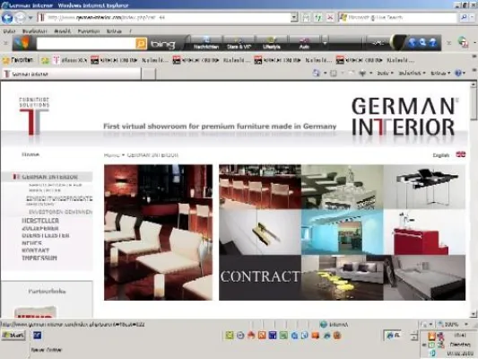Switch language via English flag icon
Screen dimensions: 478x359
(x=460, y=154)
